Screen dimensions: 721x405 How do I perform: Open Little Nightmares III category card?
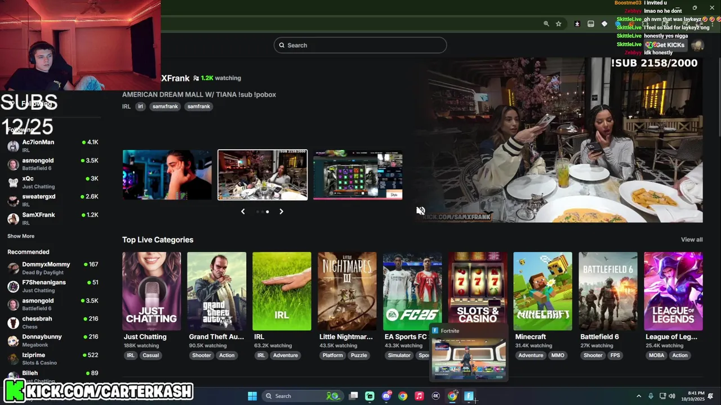pos(347,291)
